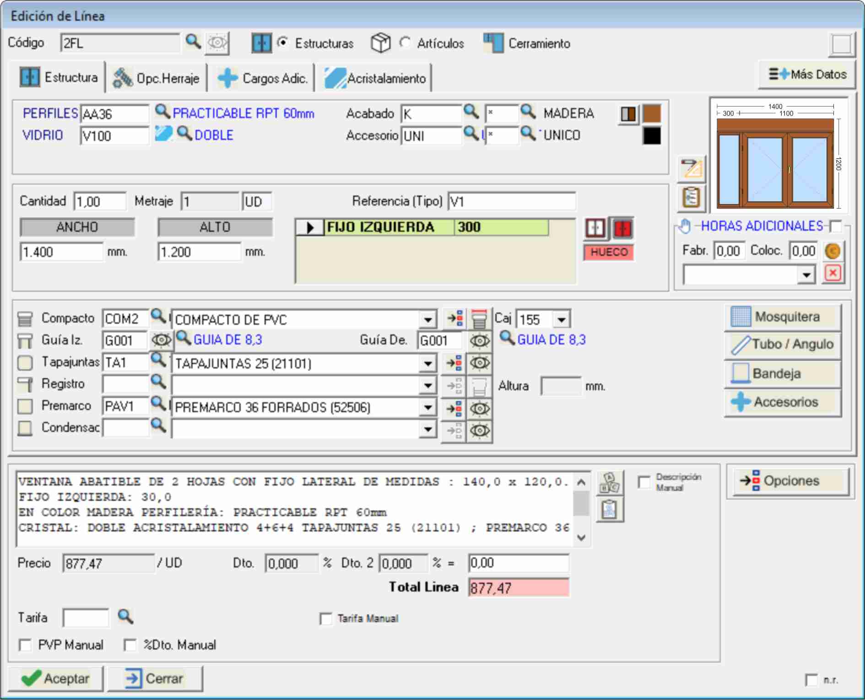Screen dimensions: 865x700
Task: Expand empty Registro dropdown
Action: pyautogui.click(x=428, y=386)
